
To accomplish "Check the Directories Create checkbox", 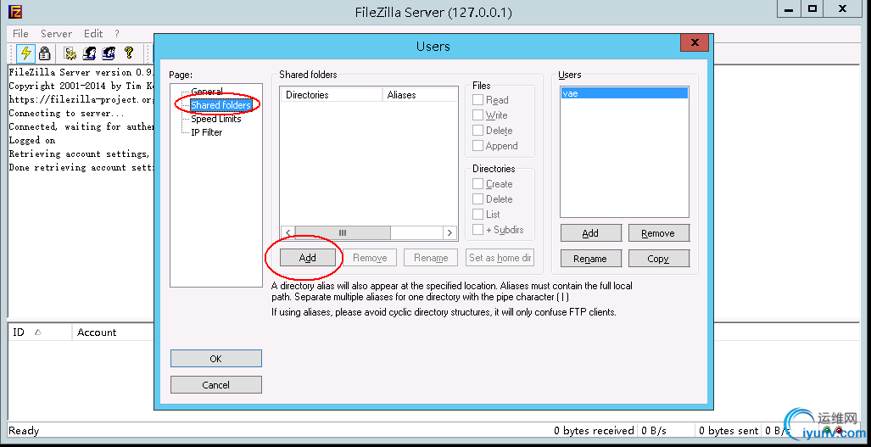I will point(477,184).
